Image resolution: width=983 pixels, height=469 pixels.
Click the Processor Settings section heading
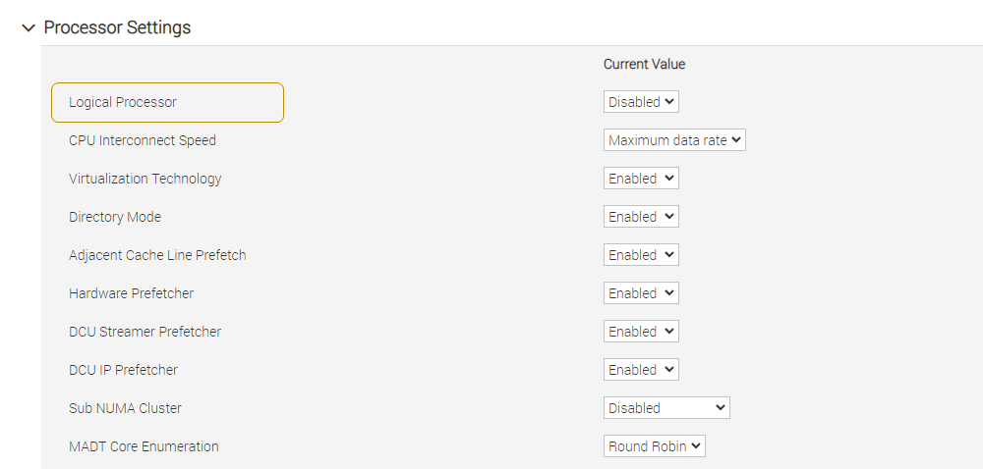117,27
